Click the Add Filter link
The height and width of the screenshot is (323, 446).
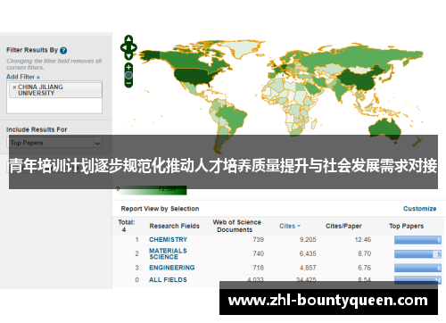(x=23, y=77)
